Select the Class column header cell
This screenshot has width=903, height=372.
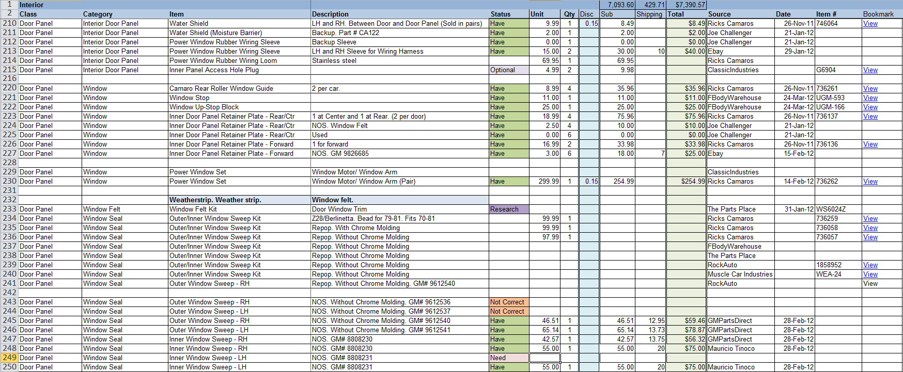point(50,14)
